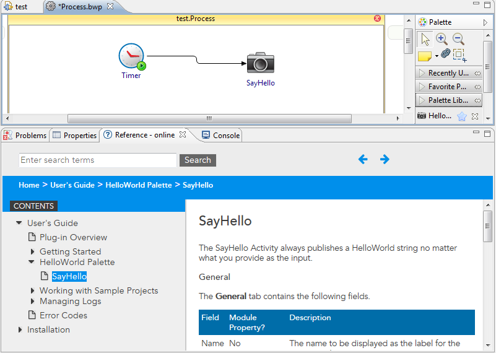The image size is (496, 353).
Task: Select the arrow selection tool in Palette
Action: pyautogui.click(x=425, y=39)
